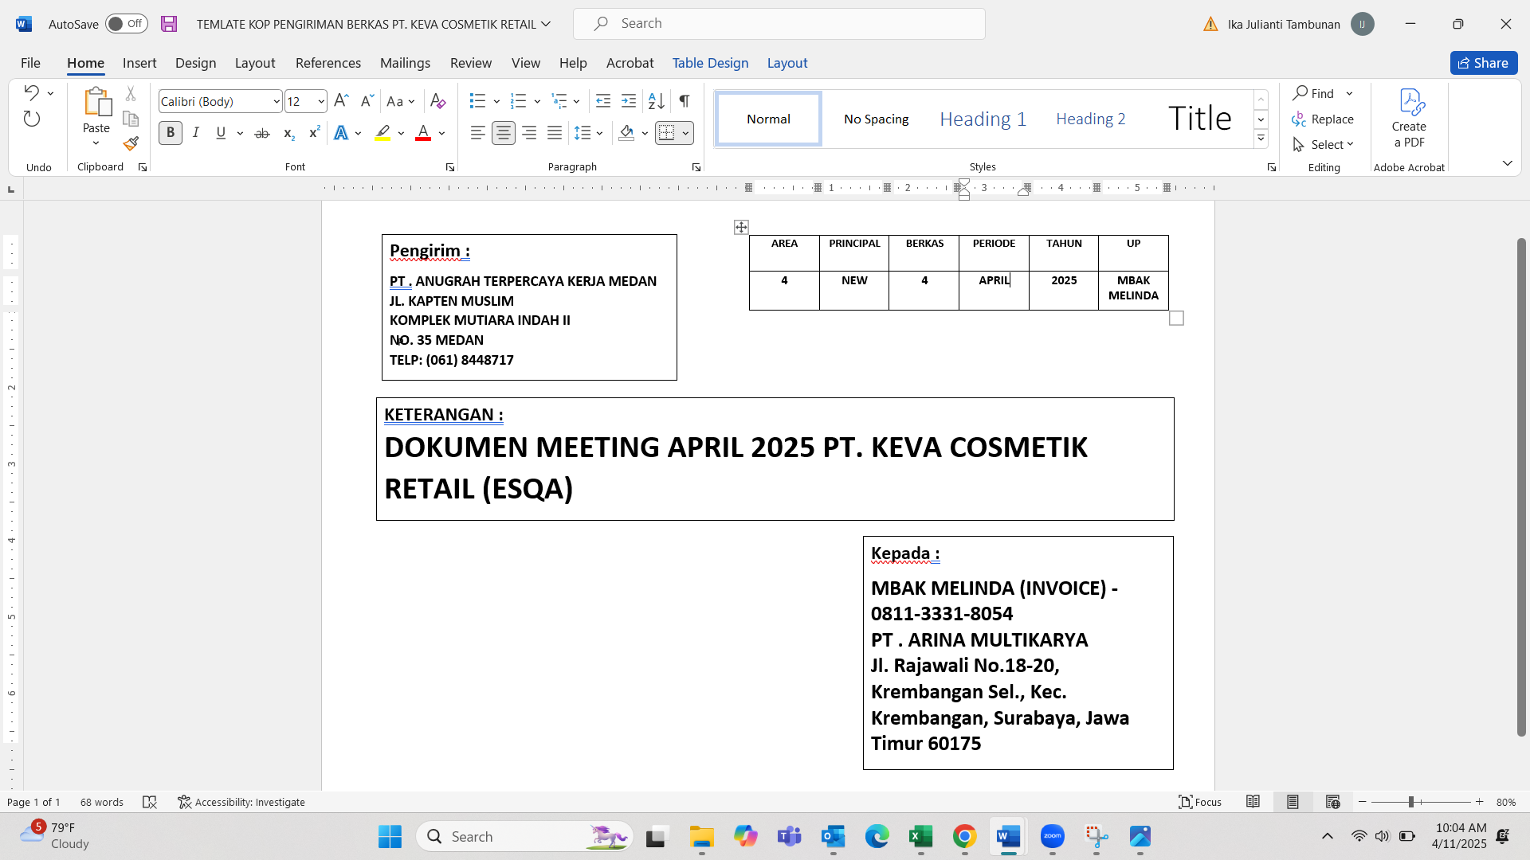The width and height of the screenshot is (1530, 860).
Task: Click the Format Painter icon
Action: pos(131,144)
